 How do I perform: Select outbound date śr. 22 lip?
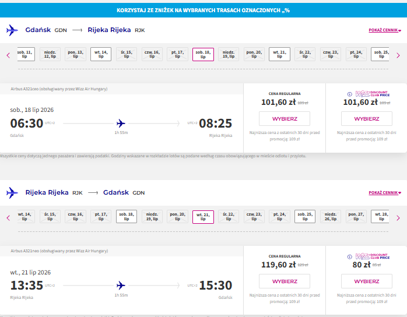point(305,54)
